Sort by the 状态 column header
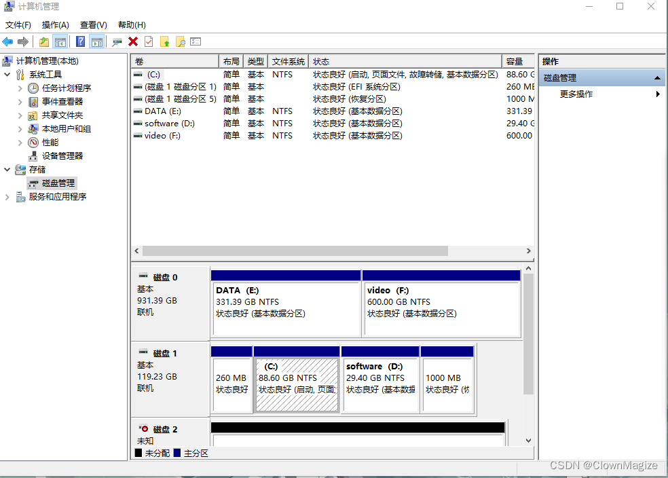 click(x=405, y=62)
